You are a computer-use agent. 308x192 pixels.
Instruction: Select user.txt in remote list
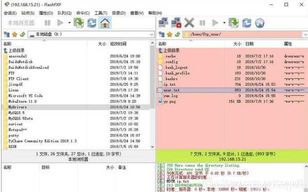(232, 90)
